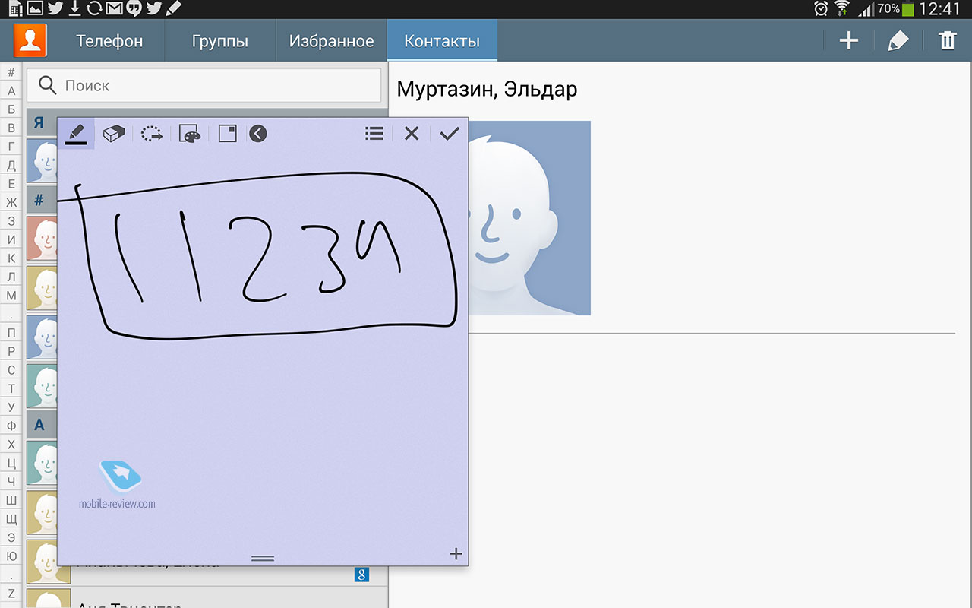
Task: Add a new contact with the plus icon
Action: (x=849, y=40)
